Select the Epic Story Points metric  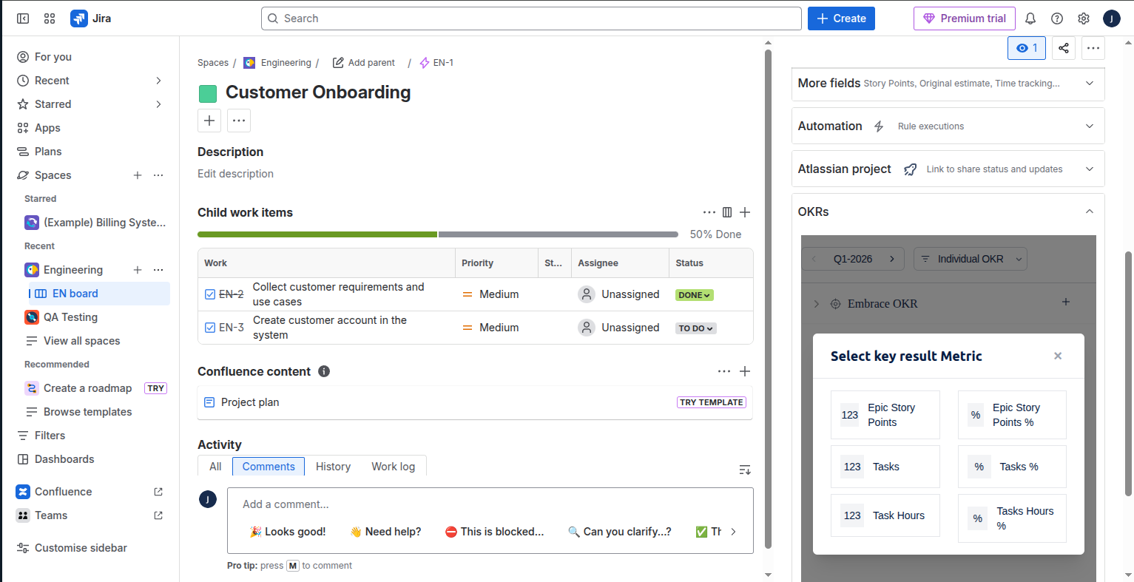click(x=885, y=415)
